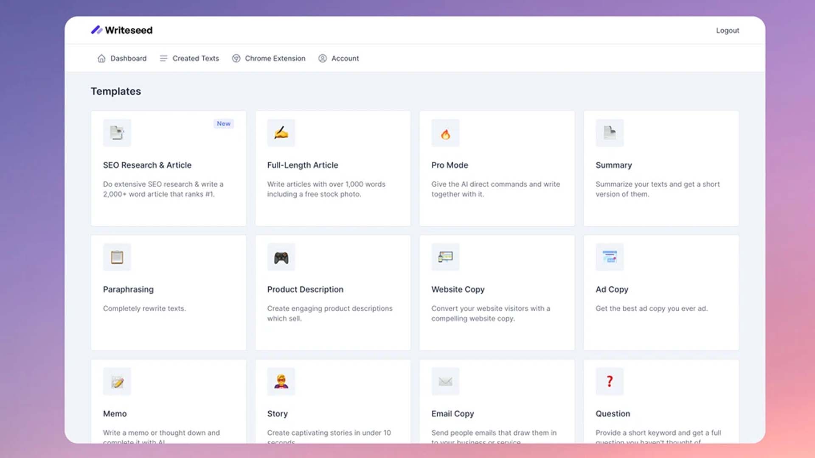Click the Question red question mark icon
The height and width of the screenshot is (458, 815).
610,381
